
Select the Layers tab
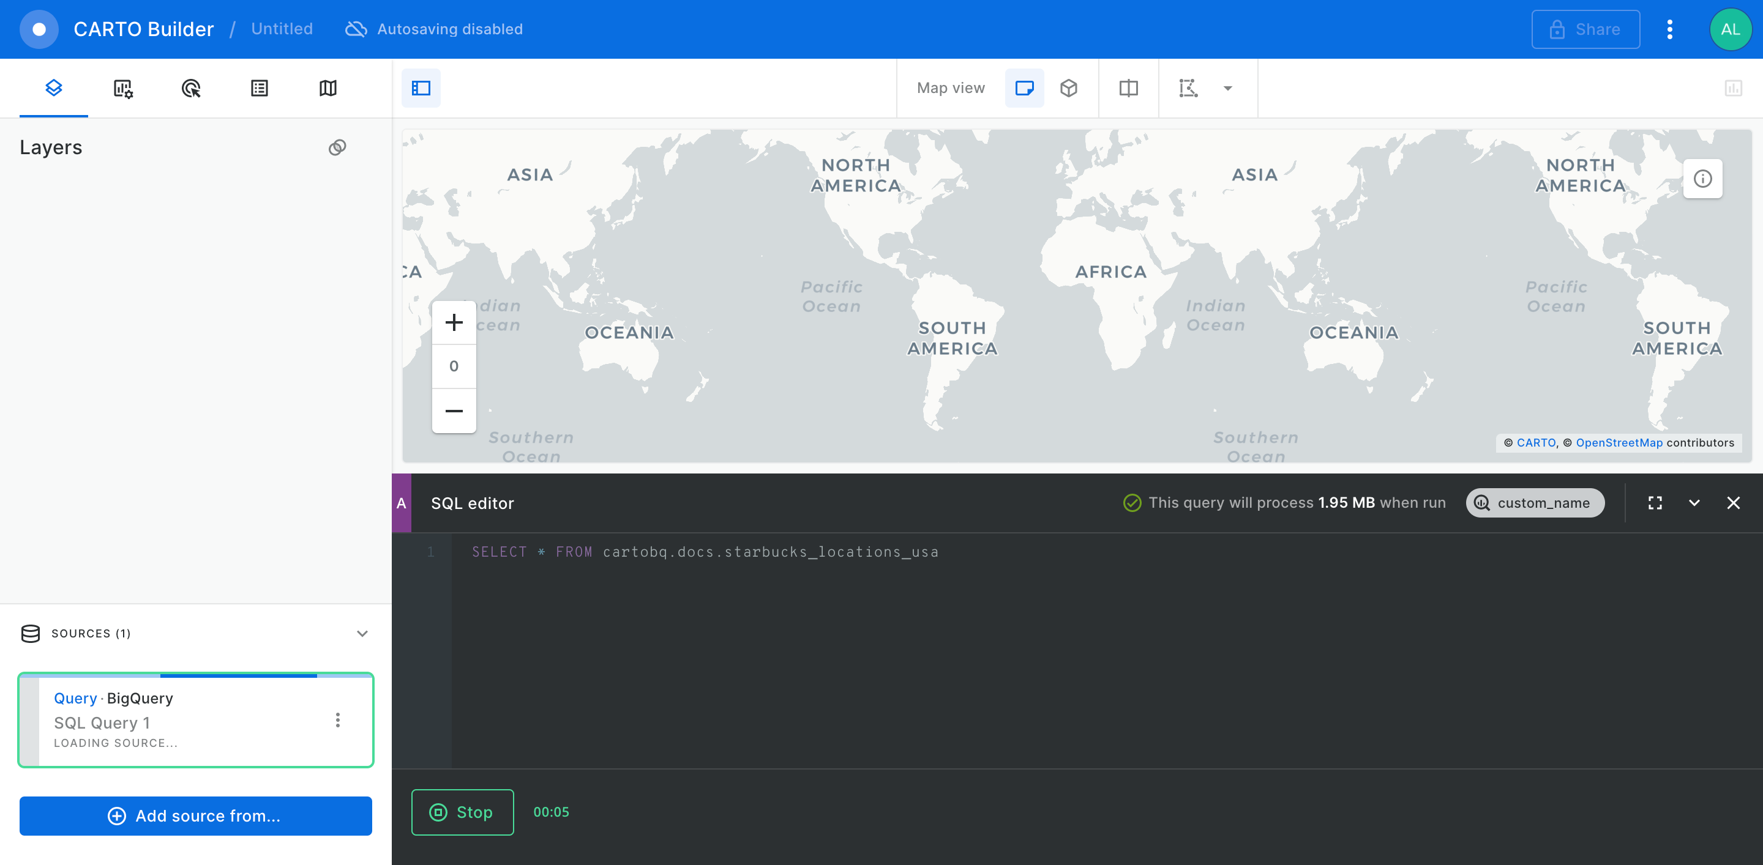tap(53, 88)
